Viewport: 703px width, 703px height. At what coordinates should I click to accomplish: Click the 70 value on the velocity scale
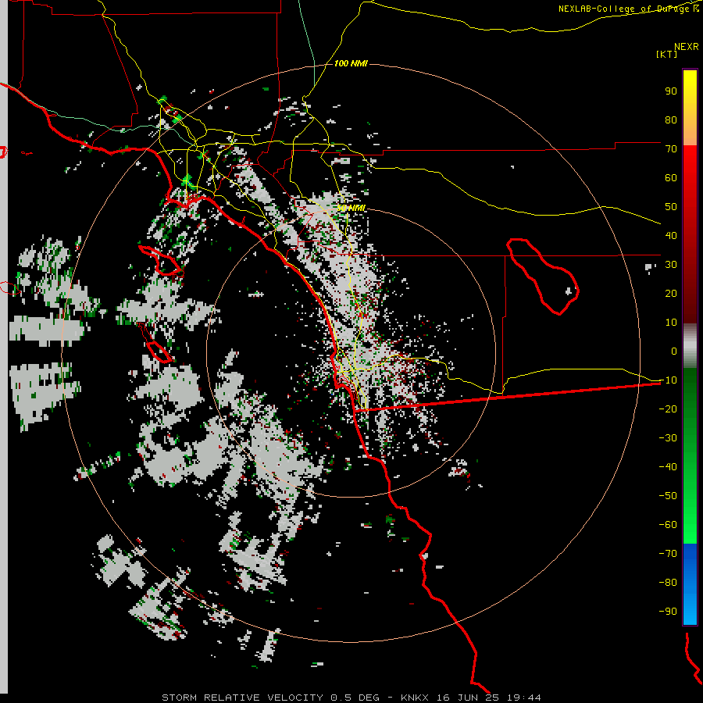point(671,149)
